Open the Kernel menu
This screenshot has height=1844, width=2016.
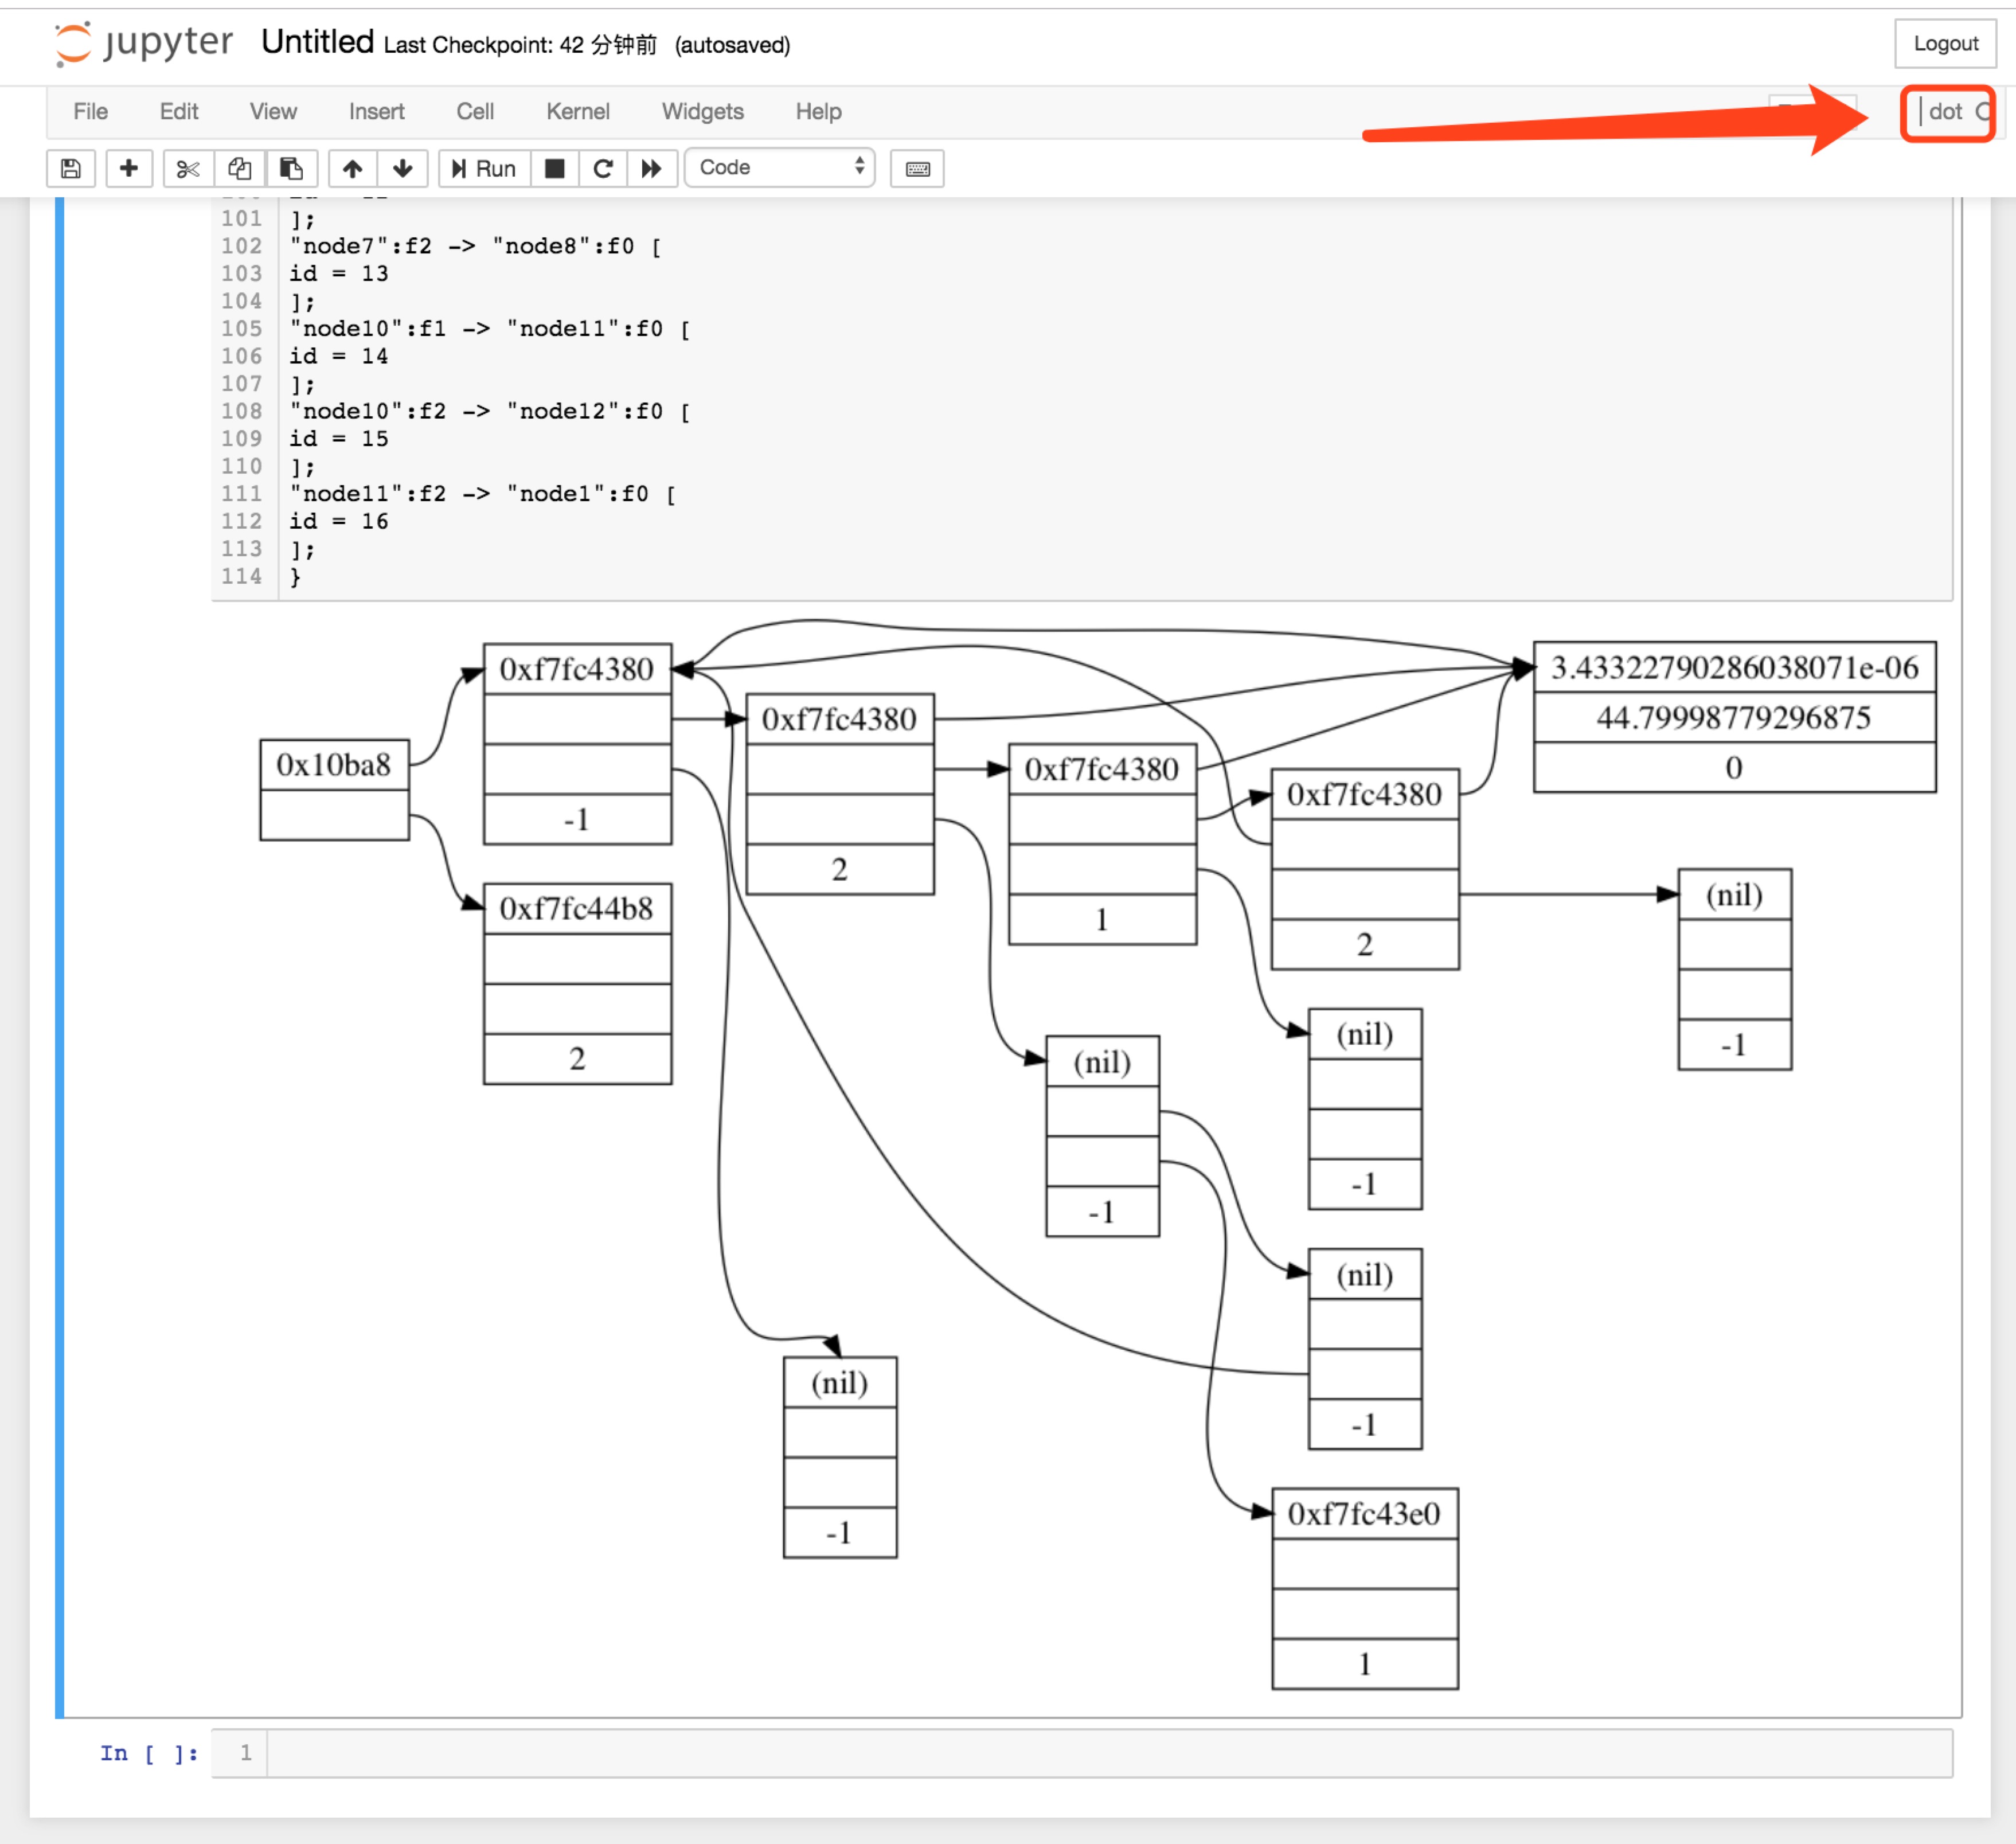577,111
